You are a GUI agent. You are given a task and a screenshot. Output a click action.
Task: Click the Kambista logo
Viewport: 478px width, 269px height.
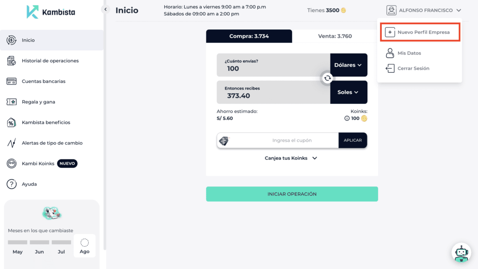pos(50,12)
